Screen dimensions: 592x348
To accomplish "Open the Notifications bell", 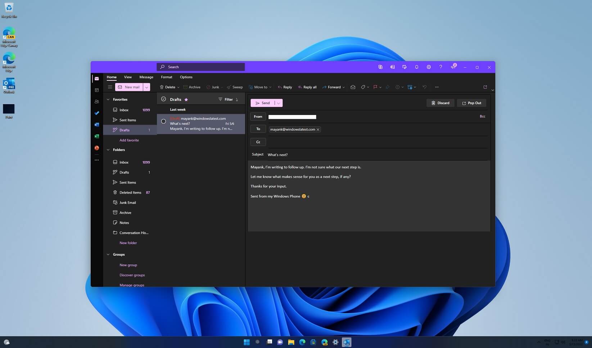I will pyautogui.click(x=416, y=67).
